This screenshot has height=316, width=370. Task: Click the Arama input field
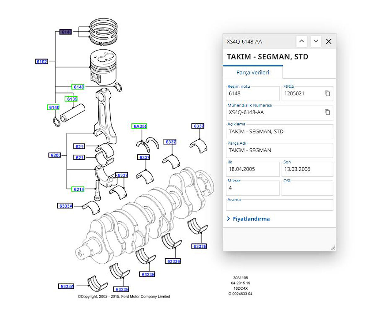pos(279,205)
